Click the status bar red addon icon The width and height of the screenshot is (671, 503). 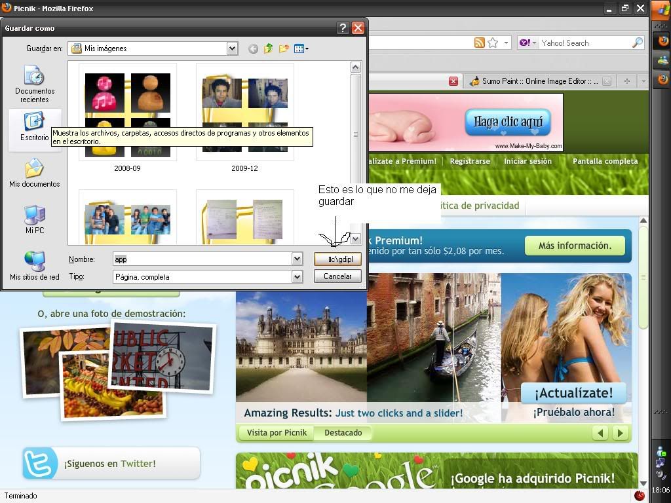(x=640, y=496)
